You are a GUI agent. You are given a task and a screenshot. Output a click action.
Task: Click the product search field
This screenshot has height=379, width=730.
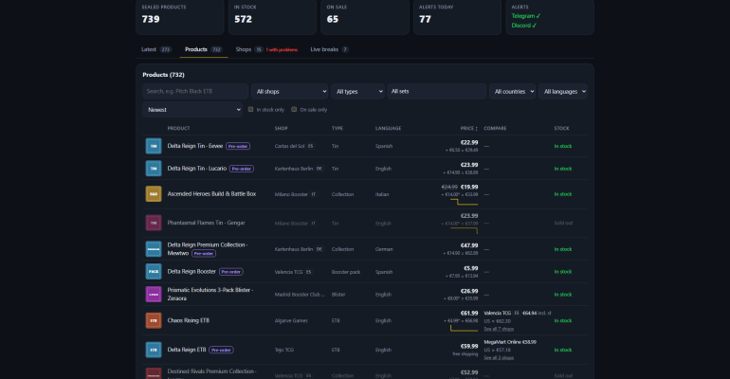195,92
